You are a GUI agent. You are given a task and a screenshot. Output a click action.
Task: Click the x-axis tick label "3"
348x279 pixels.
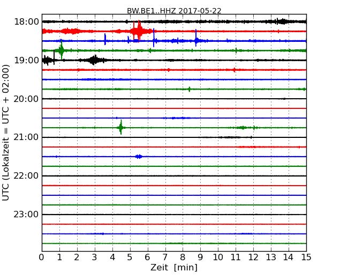click(95, 258)
